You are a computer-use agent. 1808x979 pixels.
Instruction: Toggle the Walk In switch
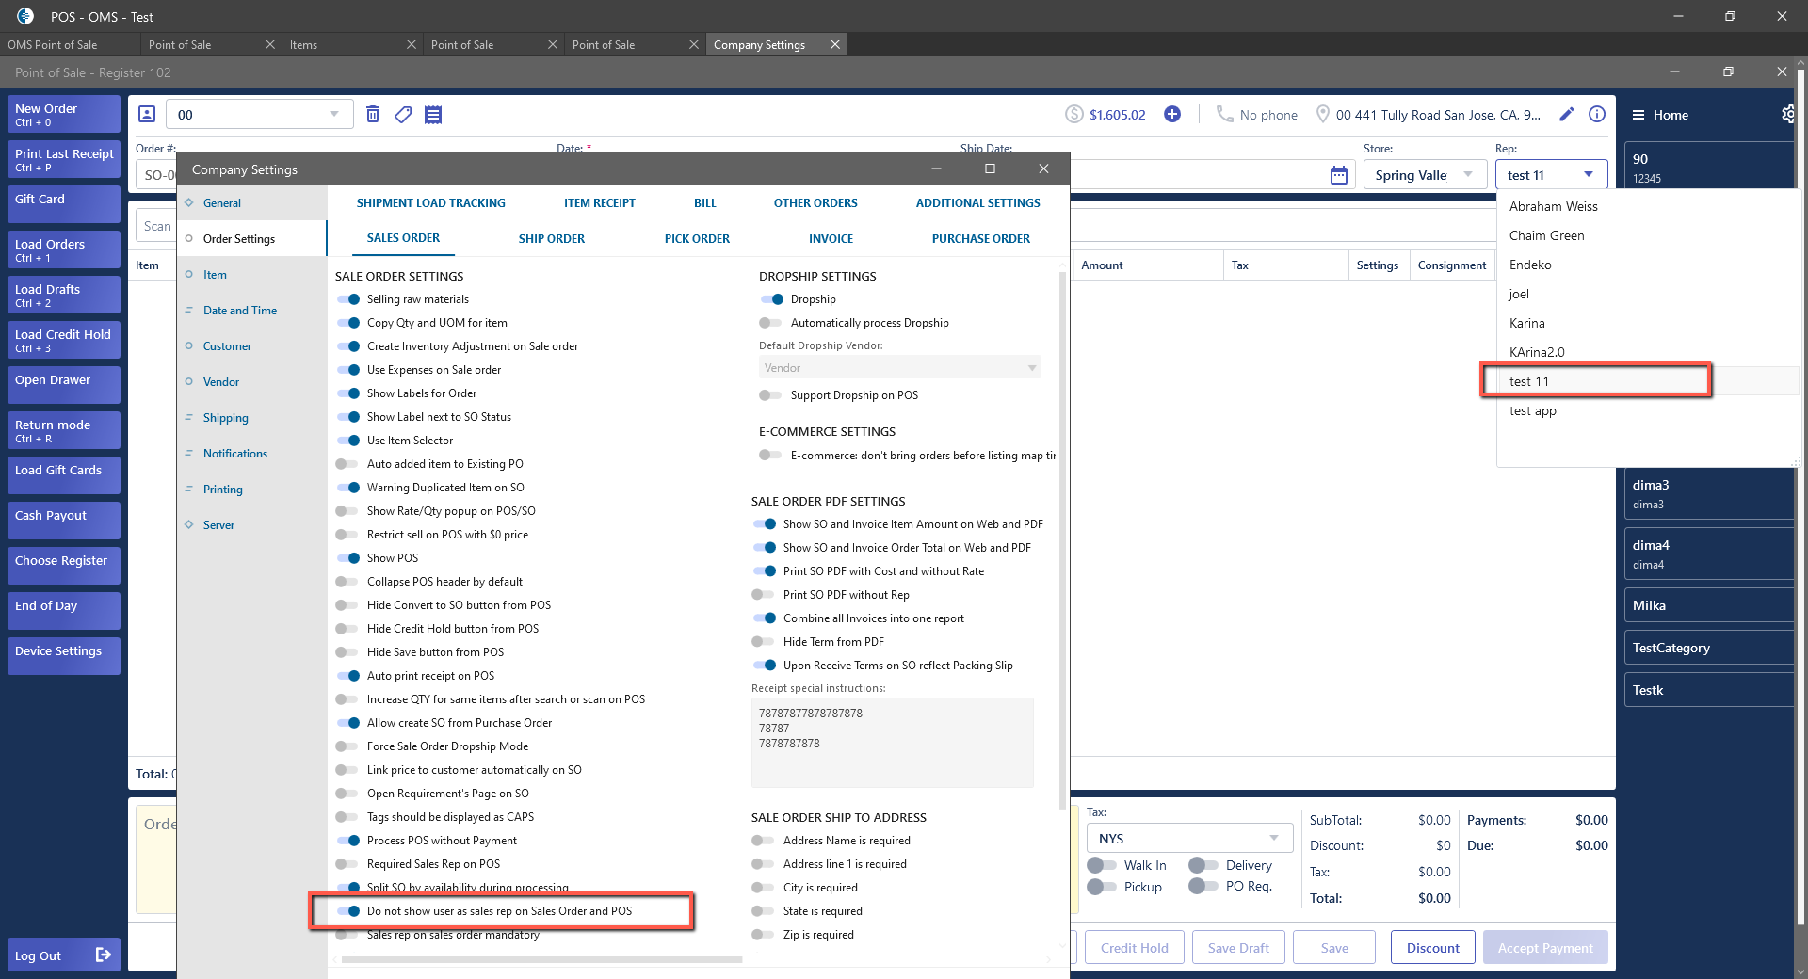pos(1101,865)
